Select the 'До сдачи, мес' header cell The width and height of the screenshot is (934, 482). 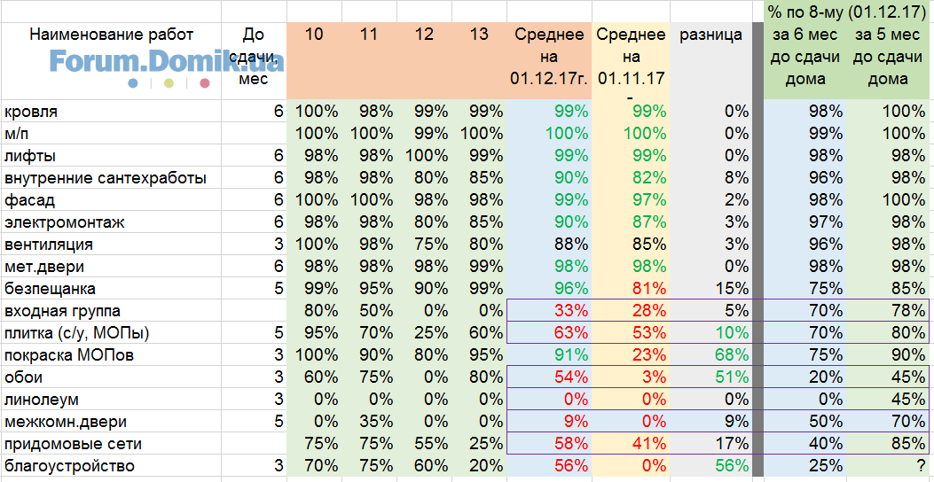(x=254, y=57)
